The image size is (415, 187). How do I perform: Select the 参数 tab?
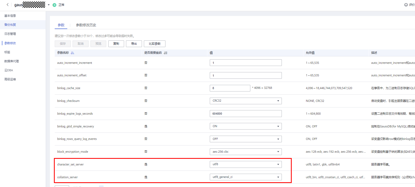click(x=61, y=25)
